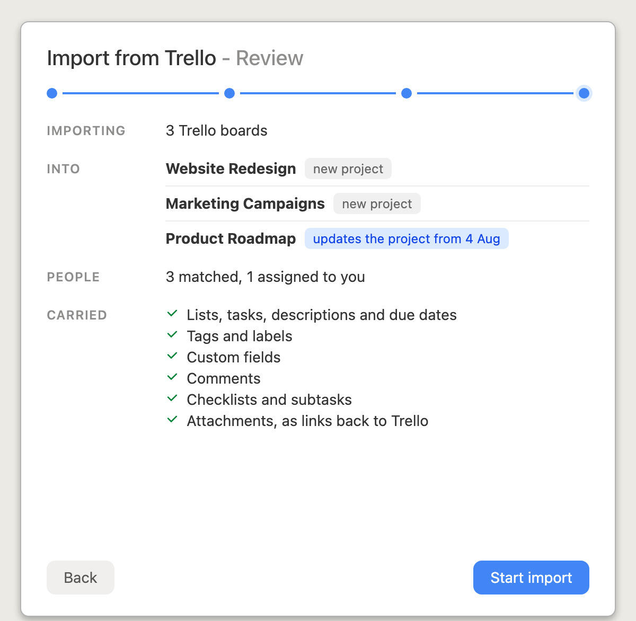Click the 'Checklists and subtasks' text

pyautogui.click(x=269, y=400)
